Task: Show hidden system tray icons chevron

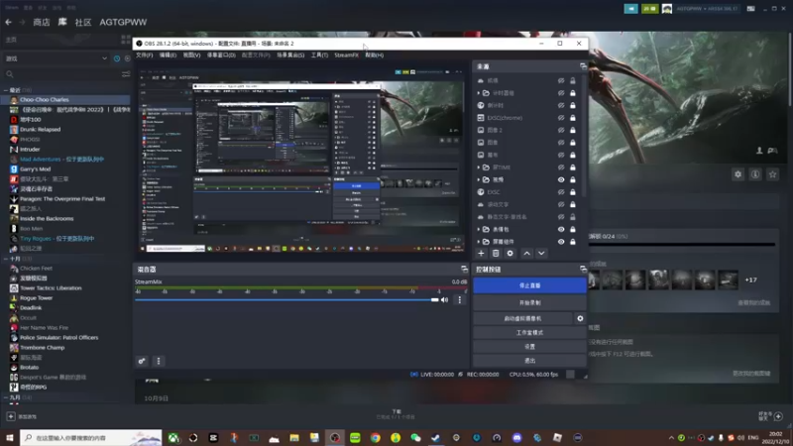Action: [671, 438]
